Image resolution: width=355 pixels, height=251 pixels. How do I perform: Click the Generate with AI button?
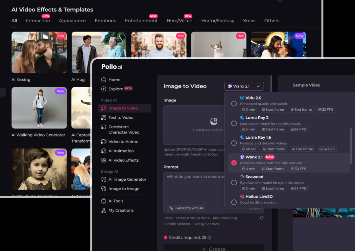(186, 208)
